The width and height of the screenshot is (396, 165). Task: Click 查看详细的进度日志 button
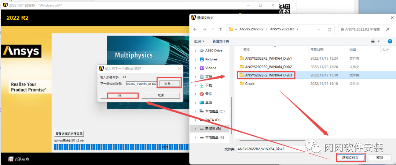[x=69, y=133]
